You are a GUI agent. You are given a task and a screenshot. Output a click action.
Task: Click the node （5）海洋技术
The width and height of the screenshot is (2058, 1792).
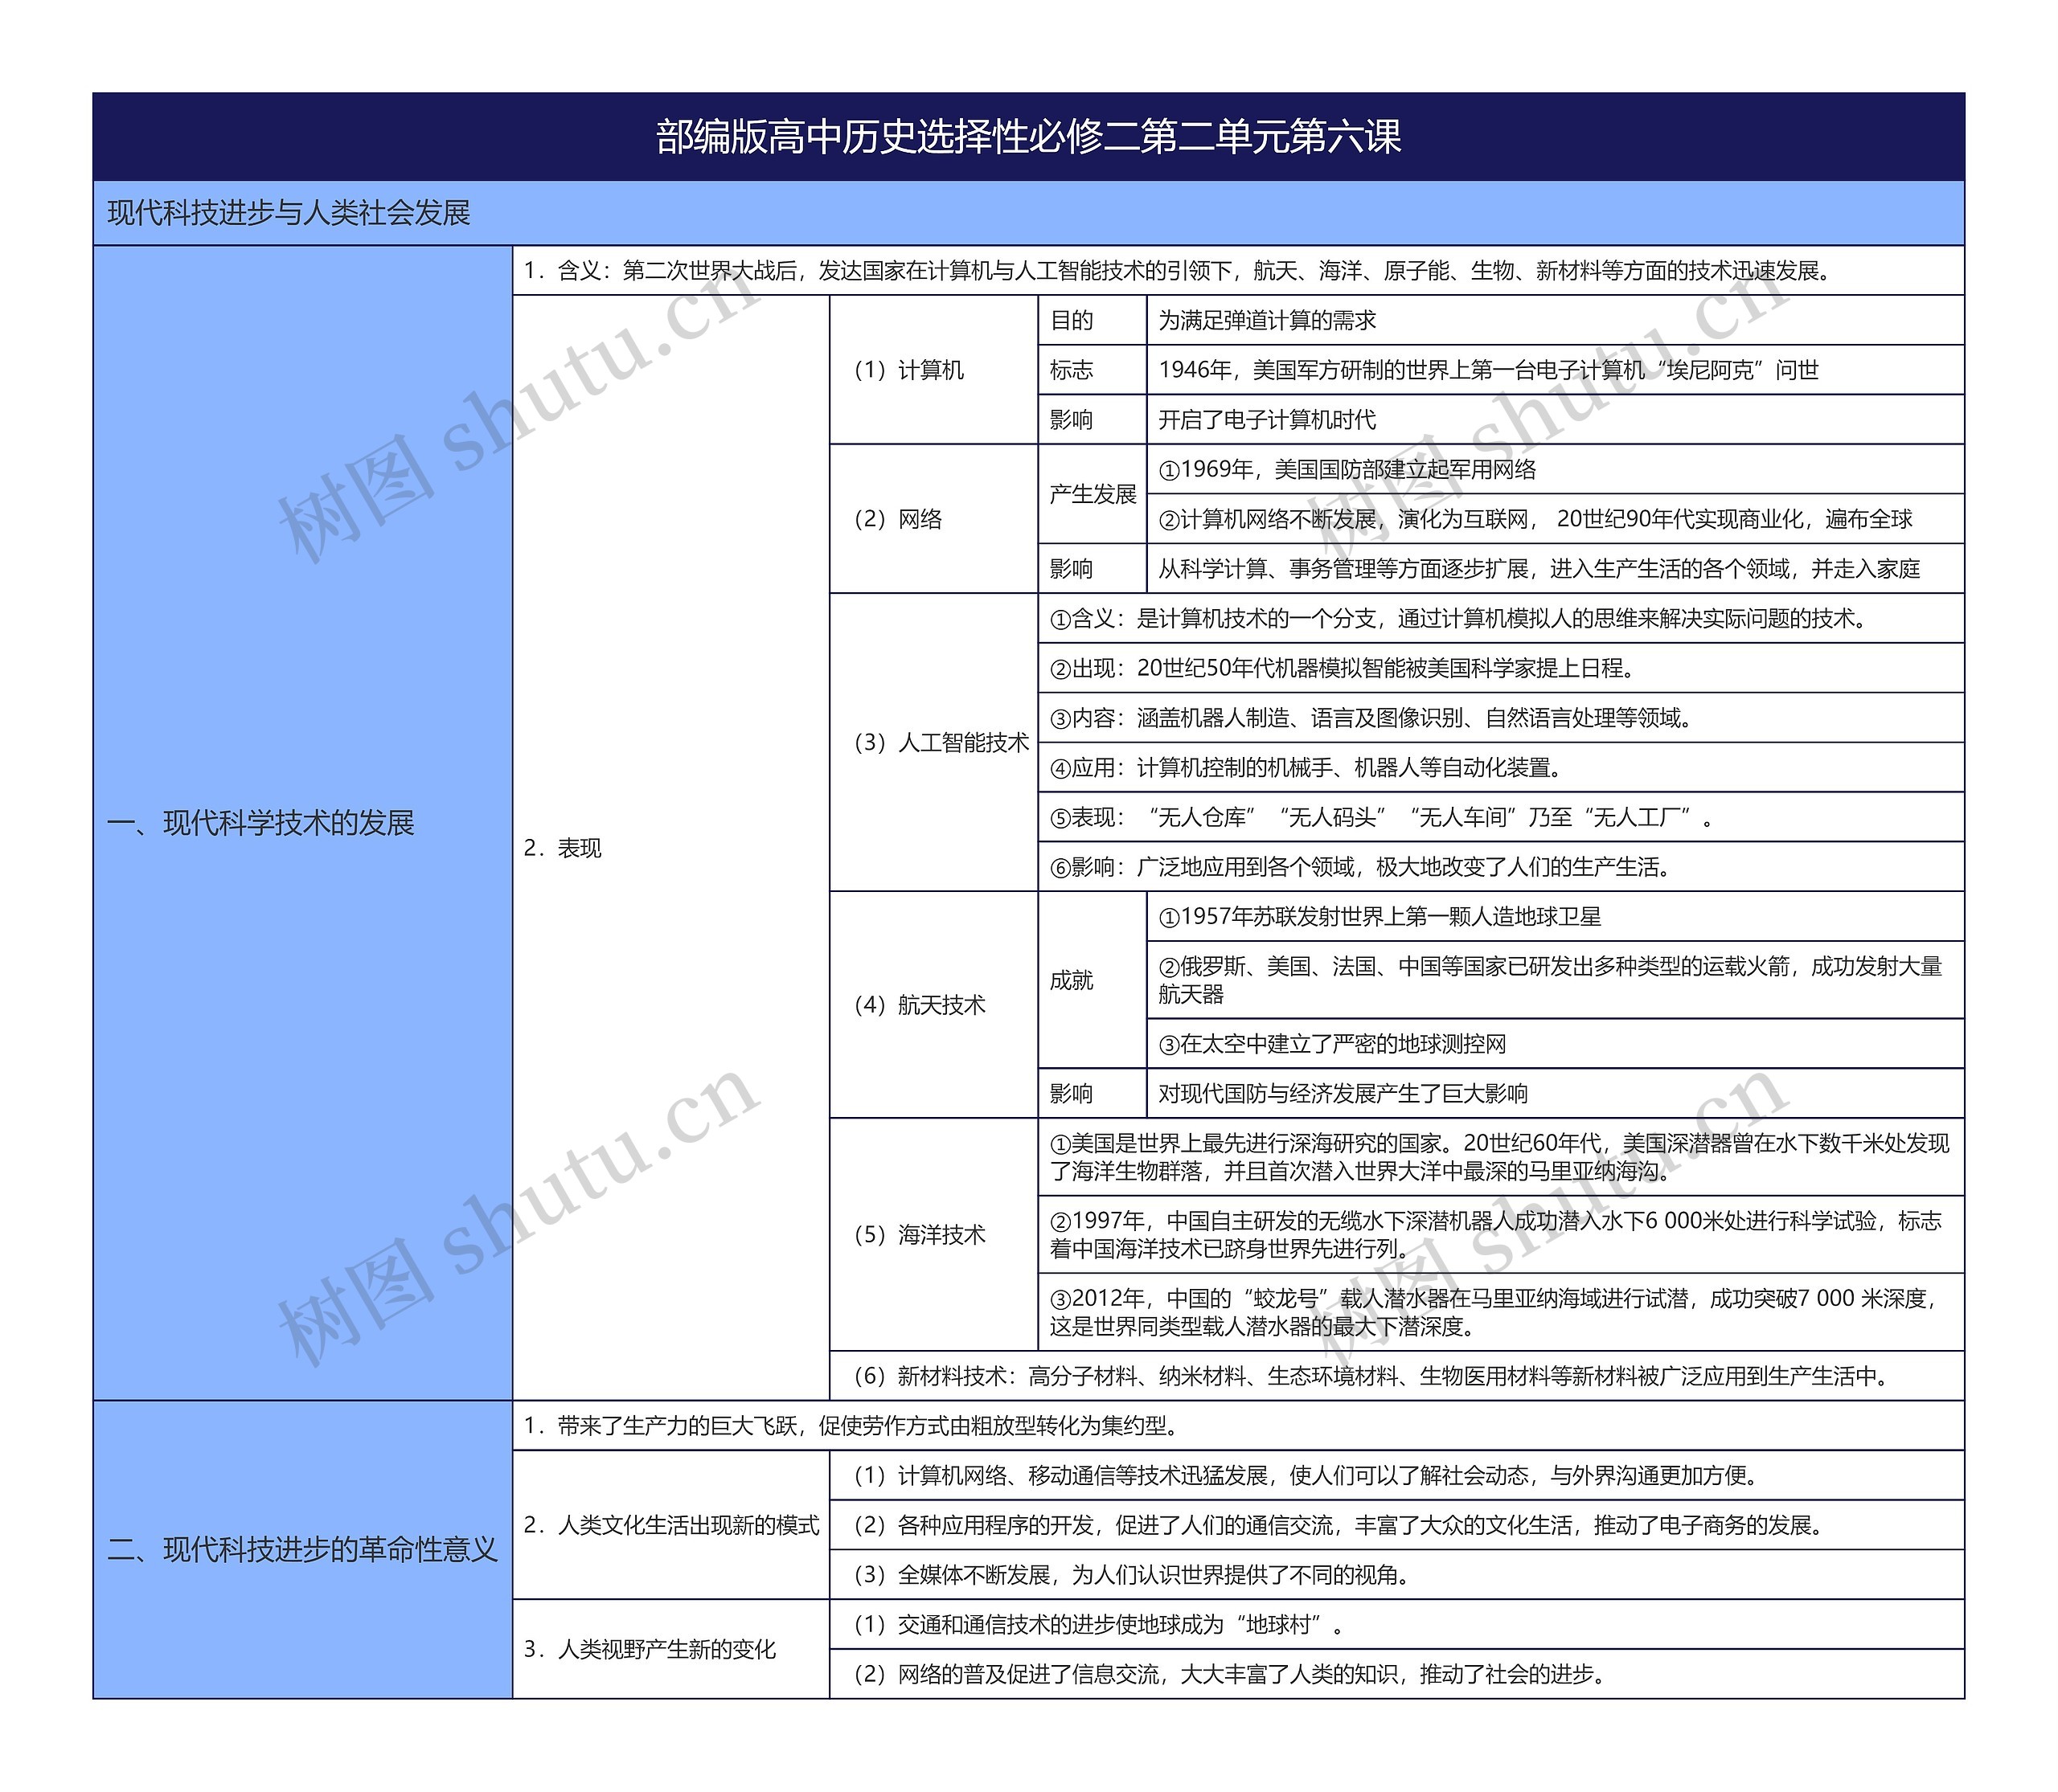920,1235
